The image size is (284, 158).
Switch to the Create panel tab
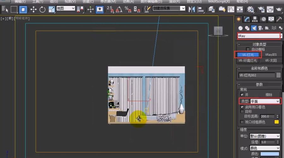(x=239, y=19)
